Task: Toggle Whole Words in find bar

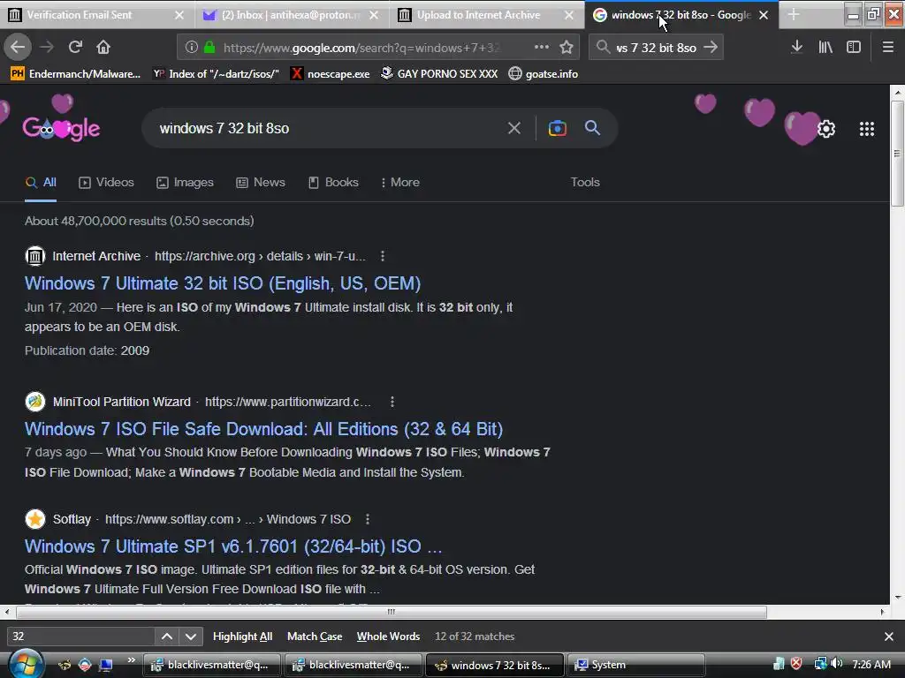Action: 389,637
